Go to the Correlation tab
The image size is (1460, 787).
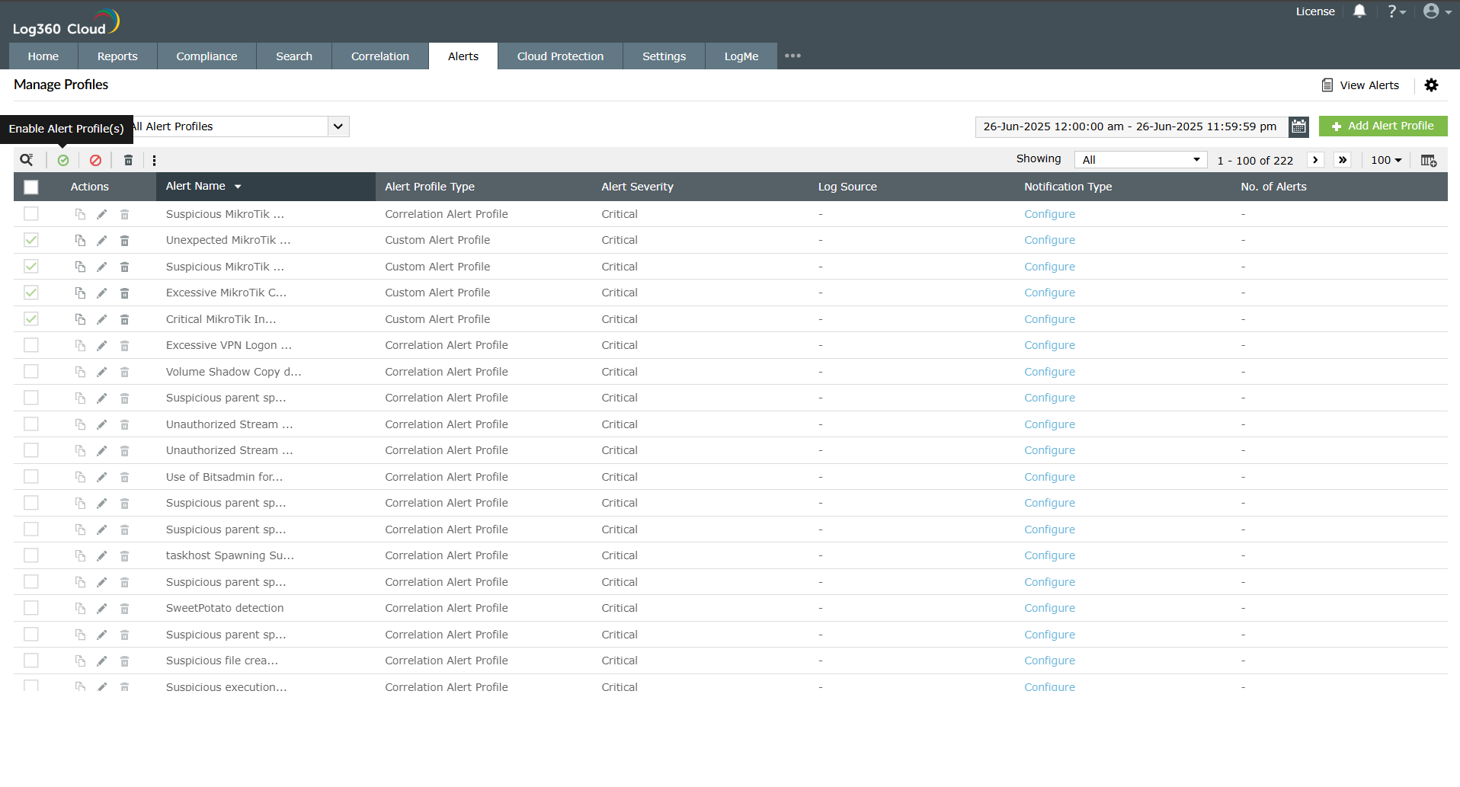(380, 56)
